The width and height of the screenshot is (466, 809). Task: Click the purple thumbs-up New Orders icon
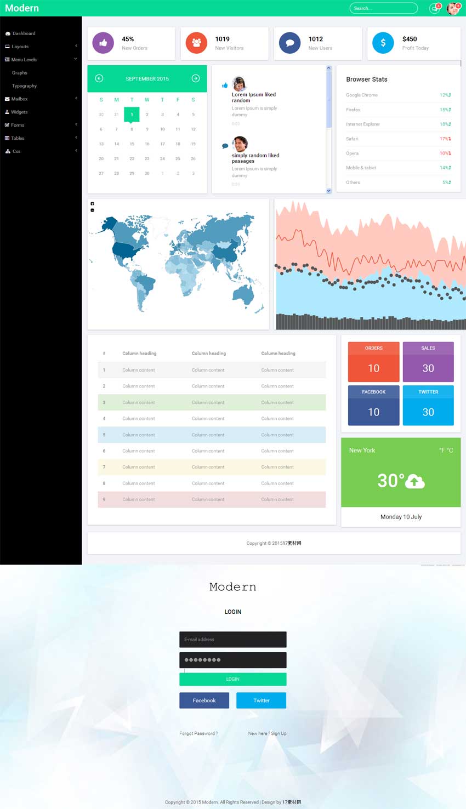(103, 43)
